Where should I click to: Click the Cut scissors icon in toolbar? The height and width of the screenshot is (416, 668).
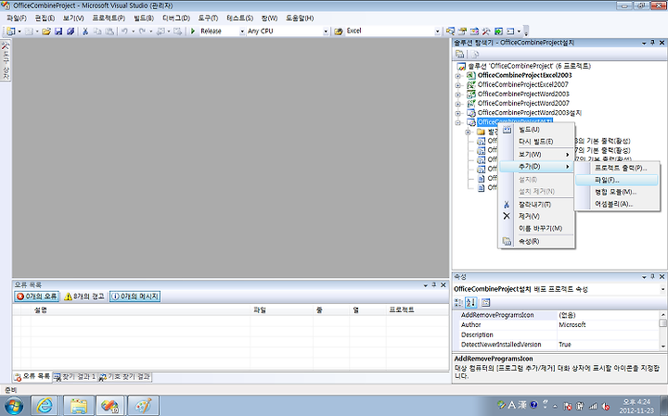pos(85,32)
